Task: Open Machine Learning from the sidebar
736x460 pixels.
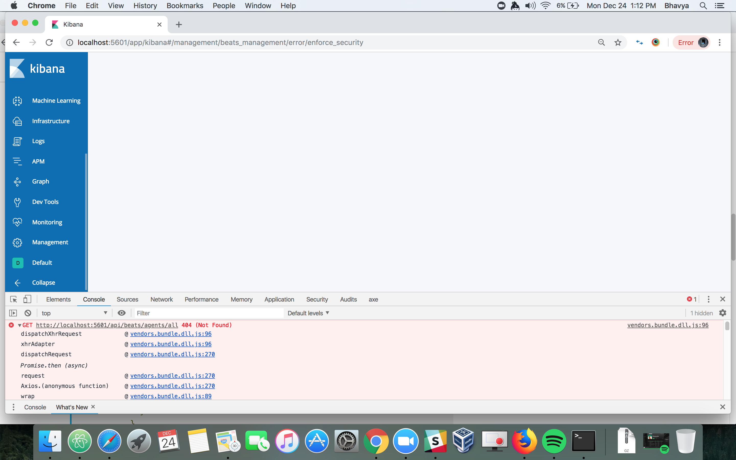Action: (x=56, y=100)
